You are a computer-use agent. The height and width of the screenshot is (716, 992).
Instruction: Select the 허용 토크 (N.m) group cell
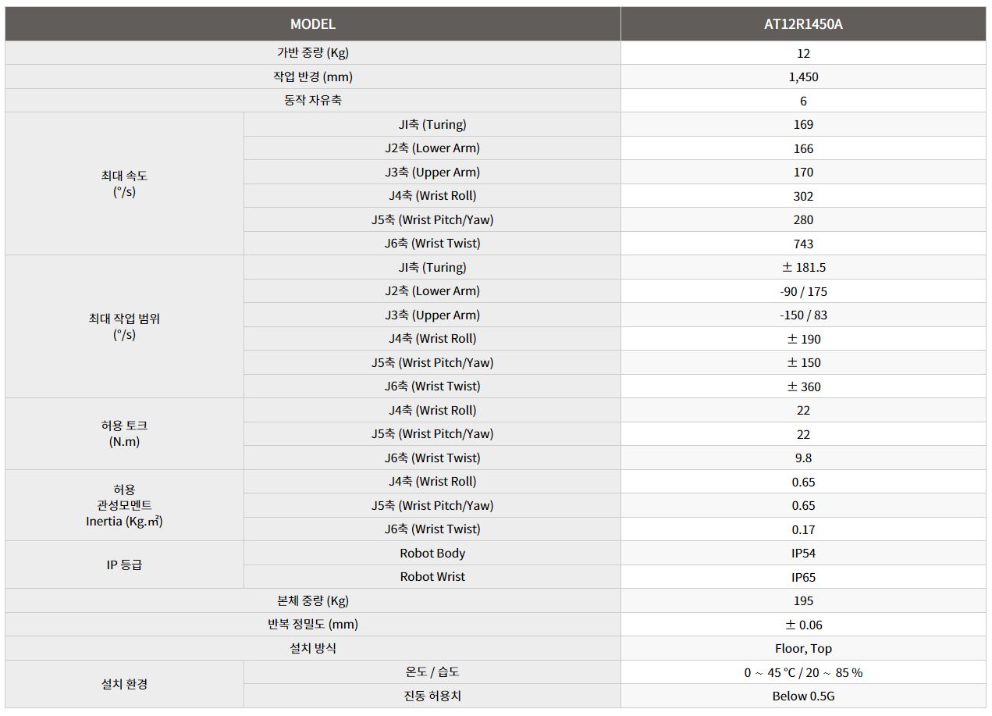pyautogui.click(x=124, y=433)
